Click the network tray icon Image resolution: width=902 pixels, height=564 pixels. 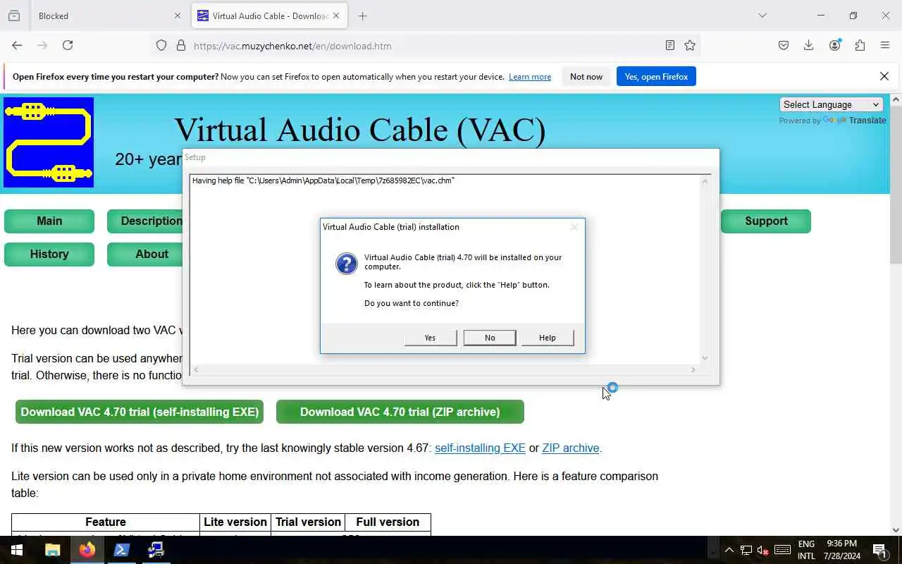[746, 550]
